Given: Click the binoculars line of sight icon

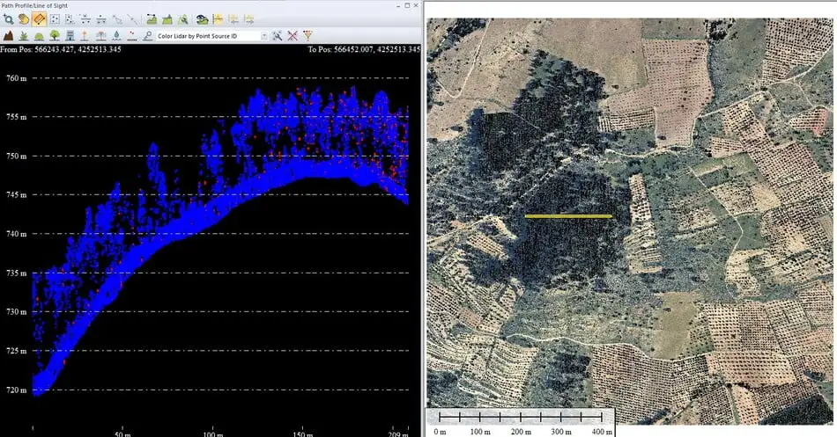Looking at the screenshot, I should click(x=202, y=18).
